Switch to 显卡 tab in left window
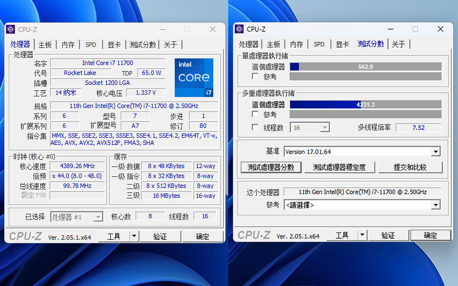Viewport: 458px width, 286px height. point(114,45)
